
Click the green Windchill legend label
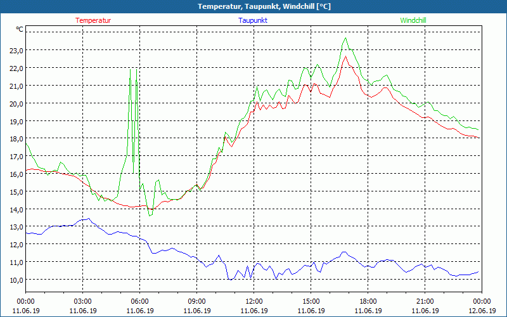click(x=413, y=20)
